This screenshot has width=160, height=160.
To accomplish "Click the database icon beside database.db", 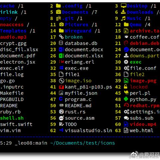I will (61, 43).
